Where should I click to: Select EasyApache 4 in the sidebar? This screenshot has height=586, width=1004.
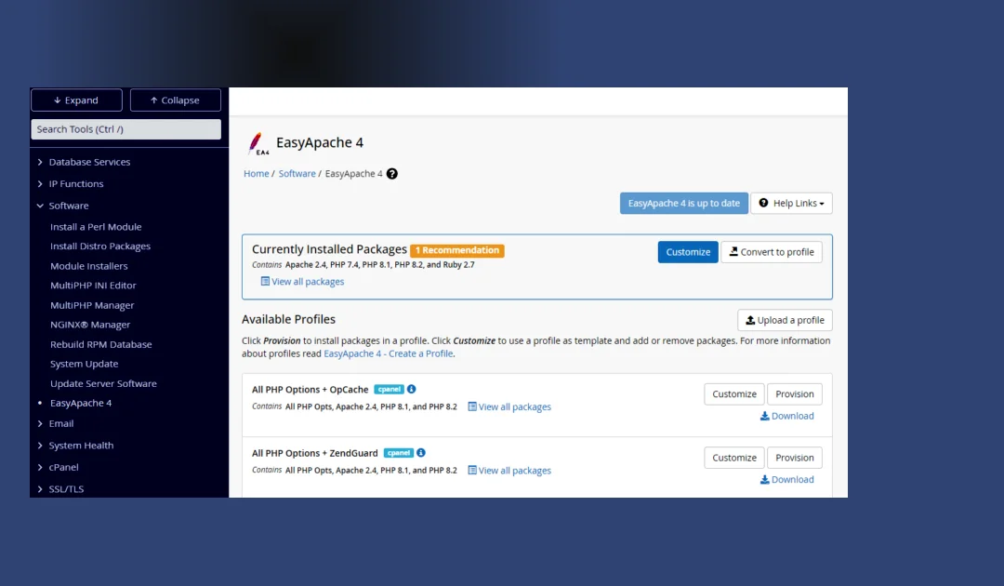81,403
